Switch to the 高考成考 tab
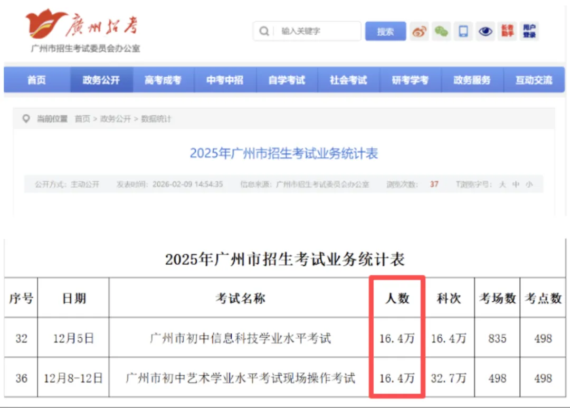 coord(164,80)
